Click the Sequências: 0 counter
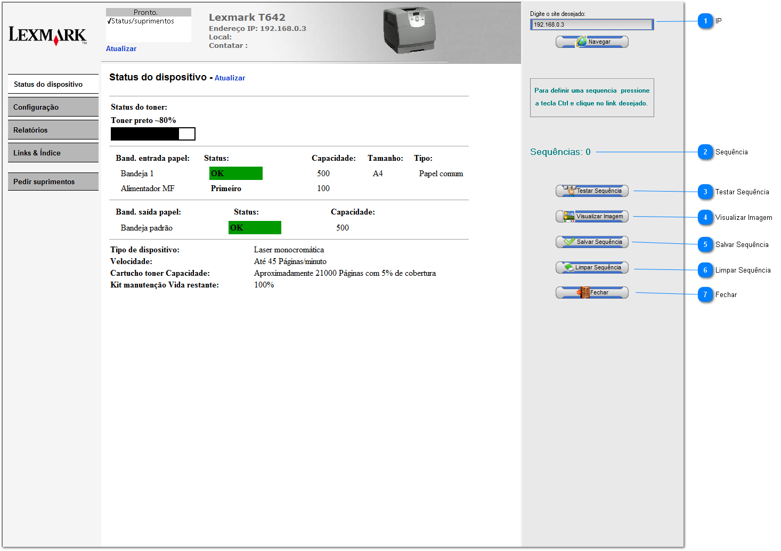Screen dimensions: 781x551 tap(560, 152)
